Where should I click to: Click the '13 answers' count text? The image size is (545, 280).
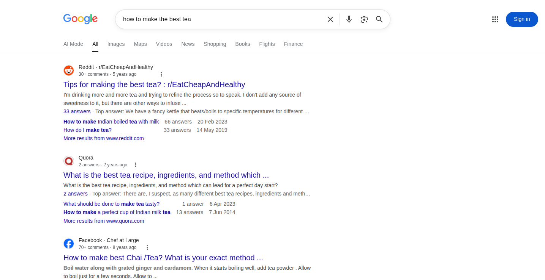(x=190, y=212)
